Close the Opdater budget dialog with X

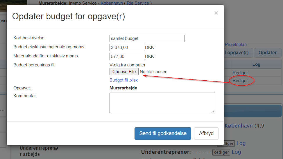[x=216, y=13]
